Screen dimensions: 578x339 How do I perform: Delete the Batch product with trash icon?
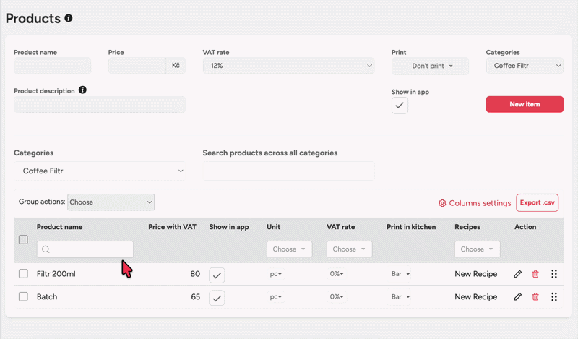pyautogui.click(x=535, y=297)
